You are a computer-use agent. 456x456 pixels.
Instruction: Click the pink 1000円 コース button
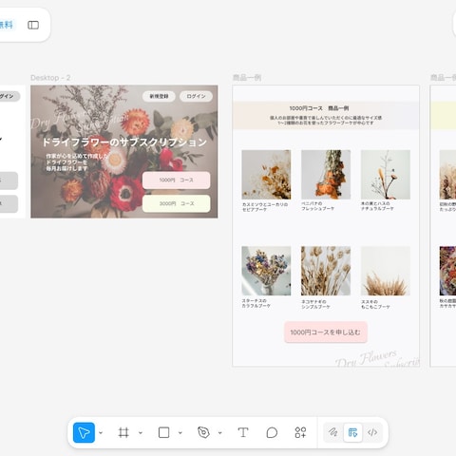pyautogui.click(x=177, y=180)
